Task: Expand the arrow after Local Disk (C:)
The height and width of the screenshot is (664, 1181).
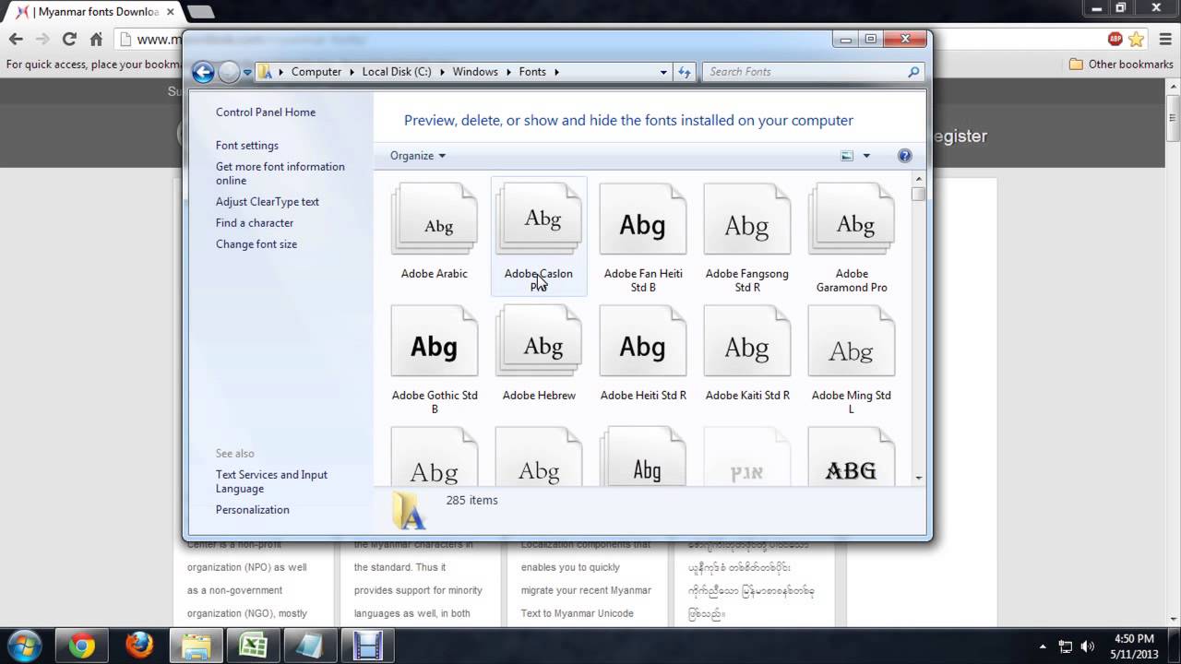Action: pyautogui.click(x=441, y=72)
